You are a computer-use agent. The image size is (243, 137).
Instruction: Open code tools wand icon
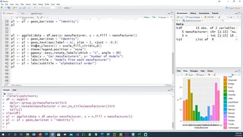click(41, 18)
